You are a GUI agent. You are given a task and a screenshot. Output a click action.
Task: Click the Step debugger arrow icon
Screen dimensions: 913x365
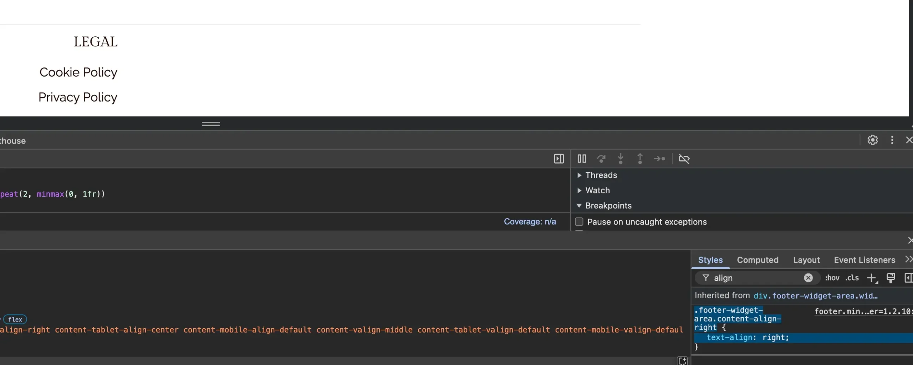click(x=659, y=159)
